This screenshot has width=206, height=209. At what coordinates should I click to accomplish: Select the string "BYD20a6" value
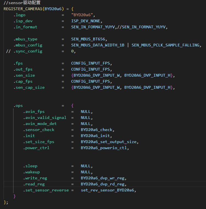82,15
